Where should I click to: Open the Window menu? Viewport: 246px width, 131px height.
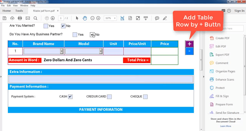pos(24,5)
